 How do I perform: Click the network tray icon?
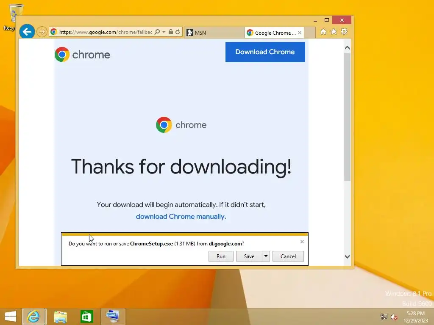pos(384,317)
